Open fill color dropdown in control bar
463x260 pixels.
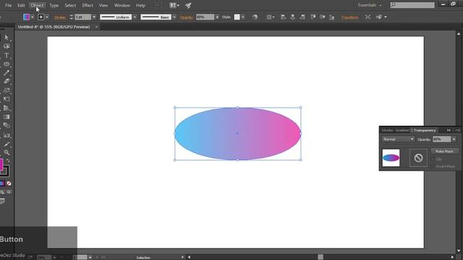coord(33,17)
